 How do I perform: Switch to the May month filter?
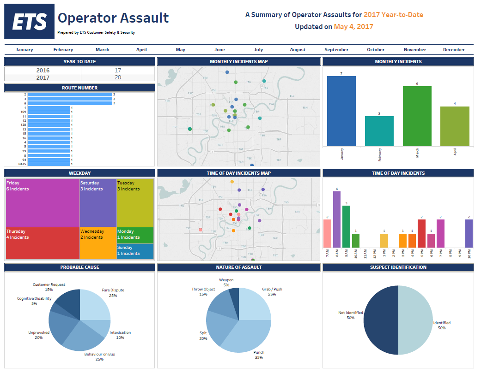click(181, 50)
